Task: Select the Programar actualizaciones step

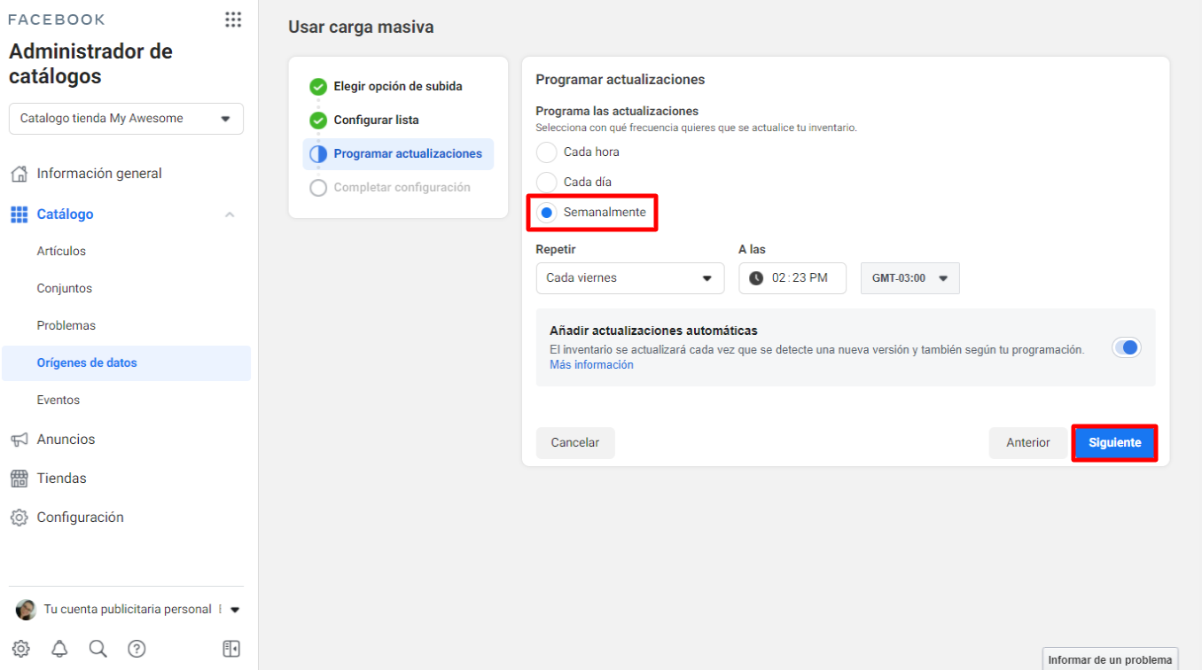Action: pyautogui.click(x=398, y=154)
